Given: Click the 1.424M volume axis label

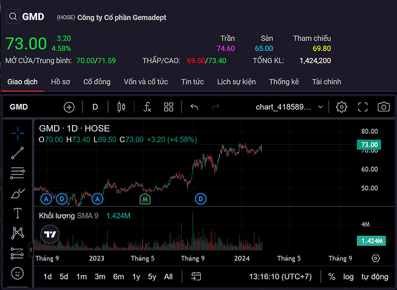Looking at the screenshot, I should (371, 241).
